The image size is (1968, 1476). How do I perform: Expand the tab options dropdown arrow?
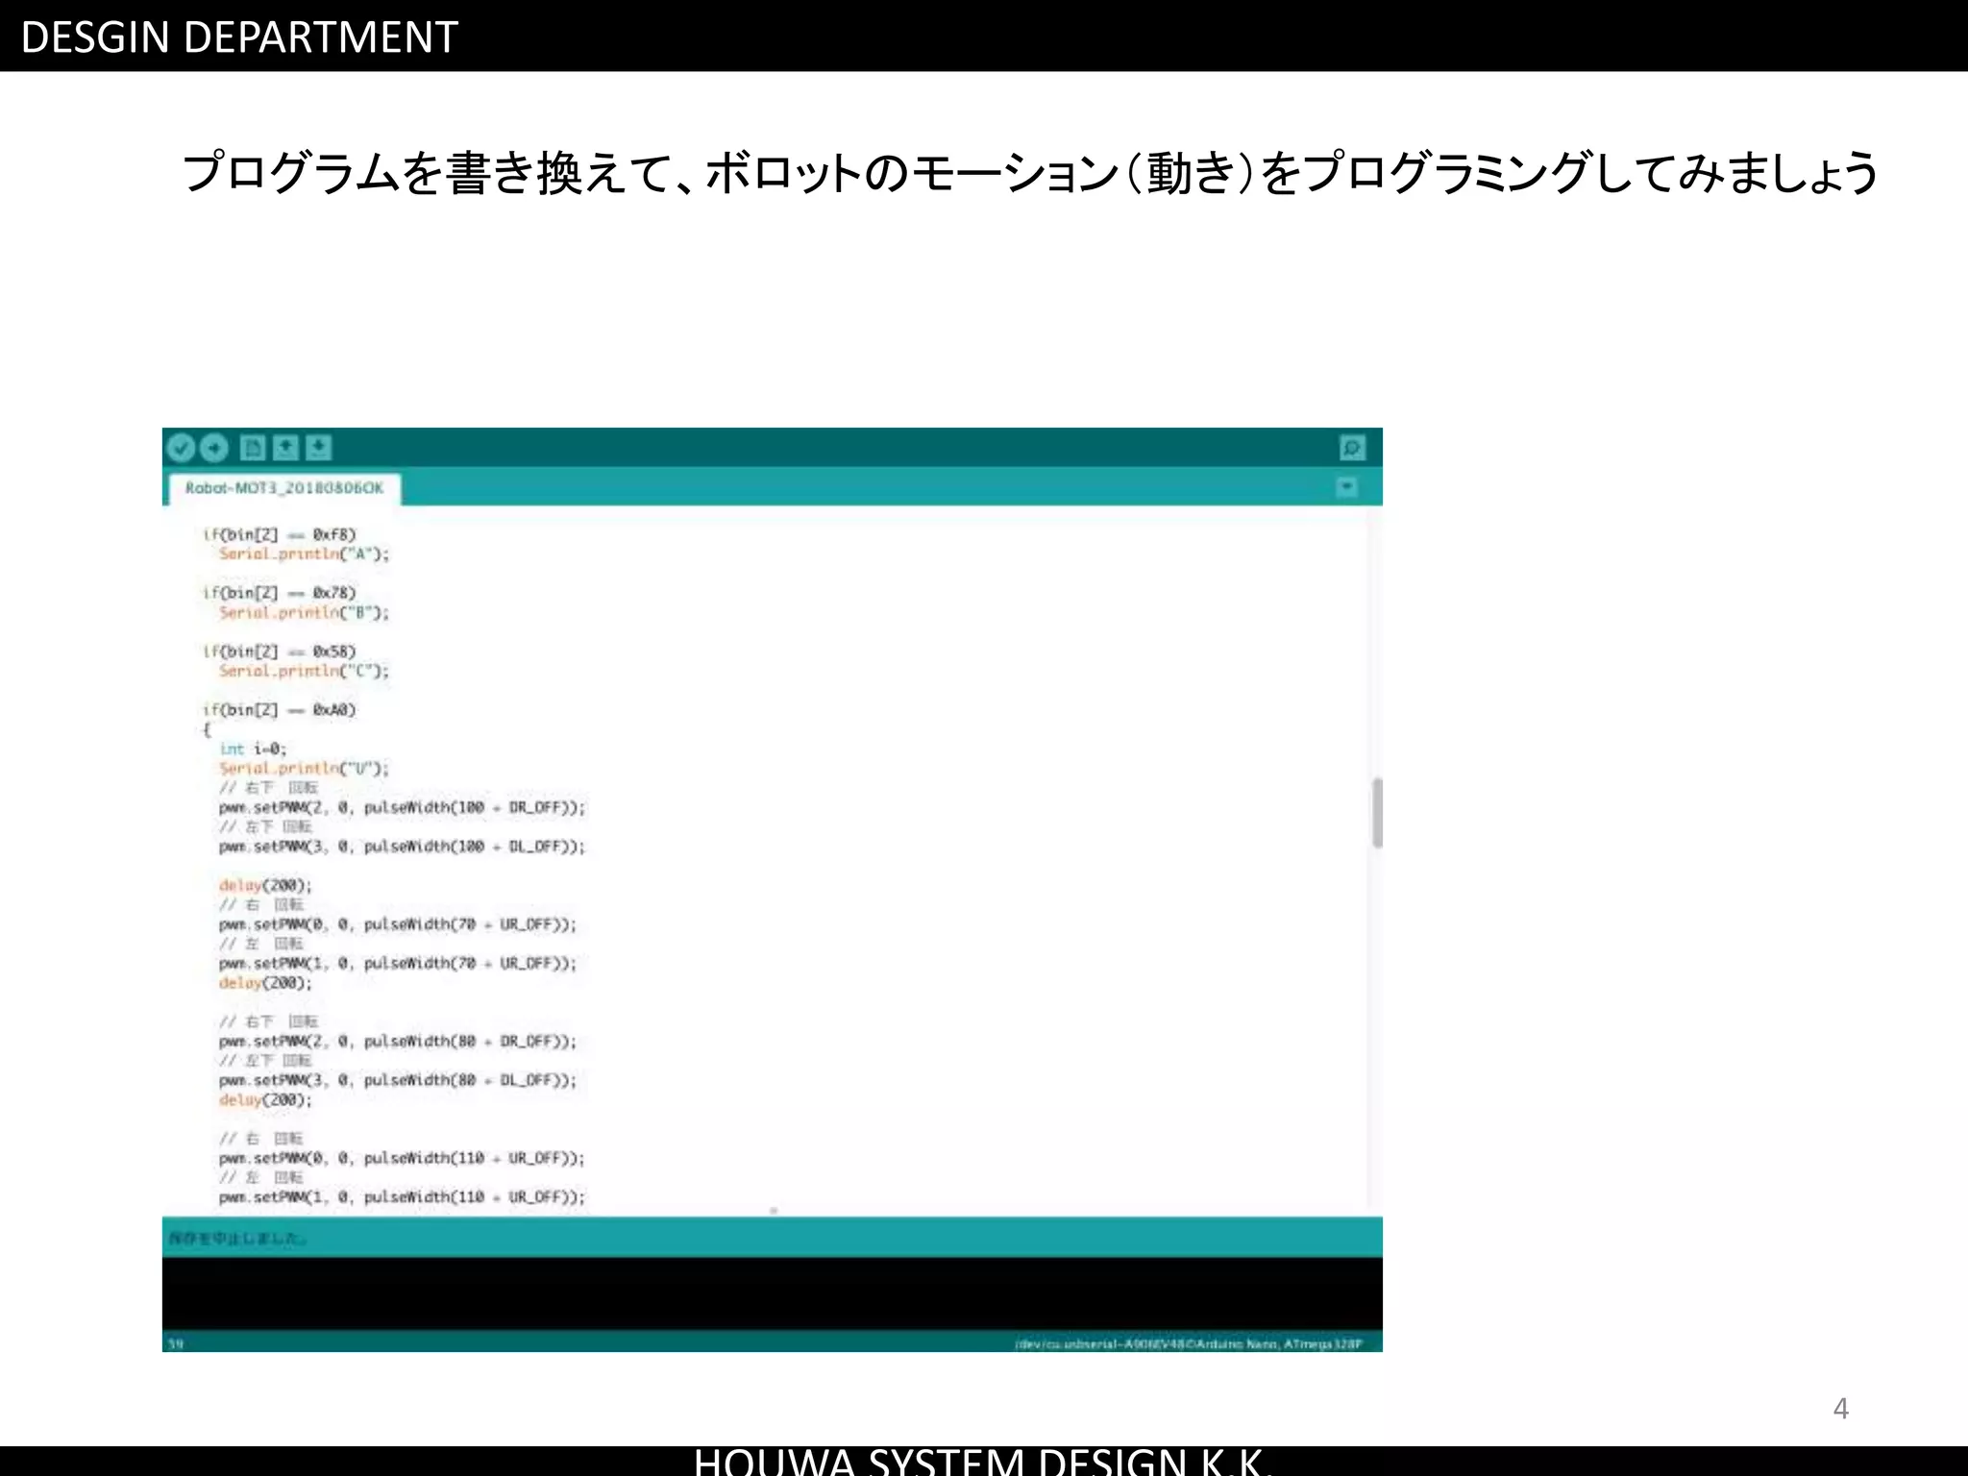[x=1347, y=487]
